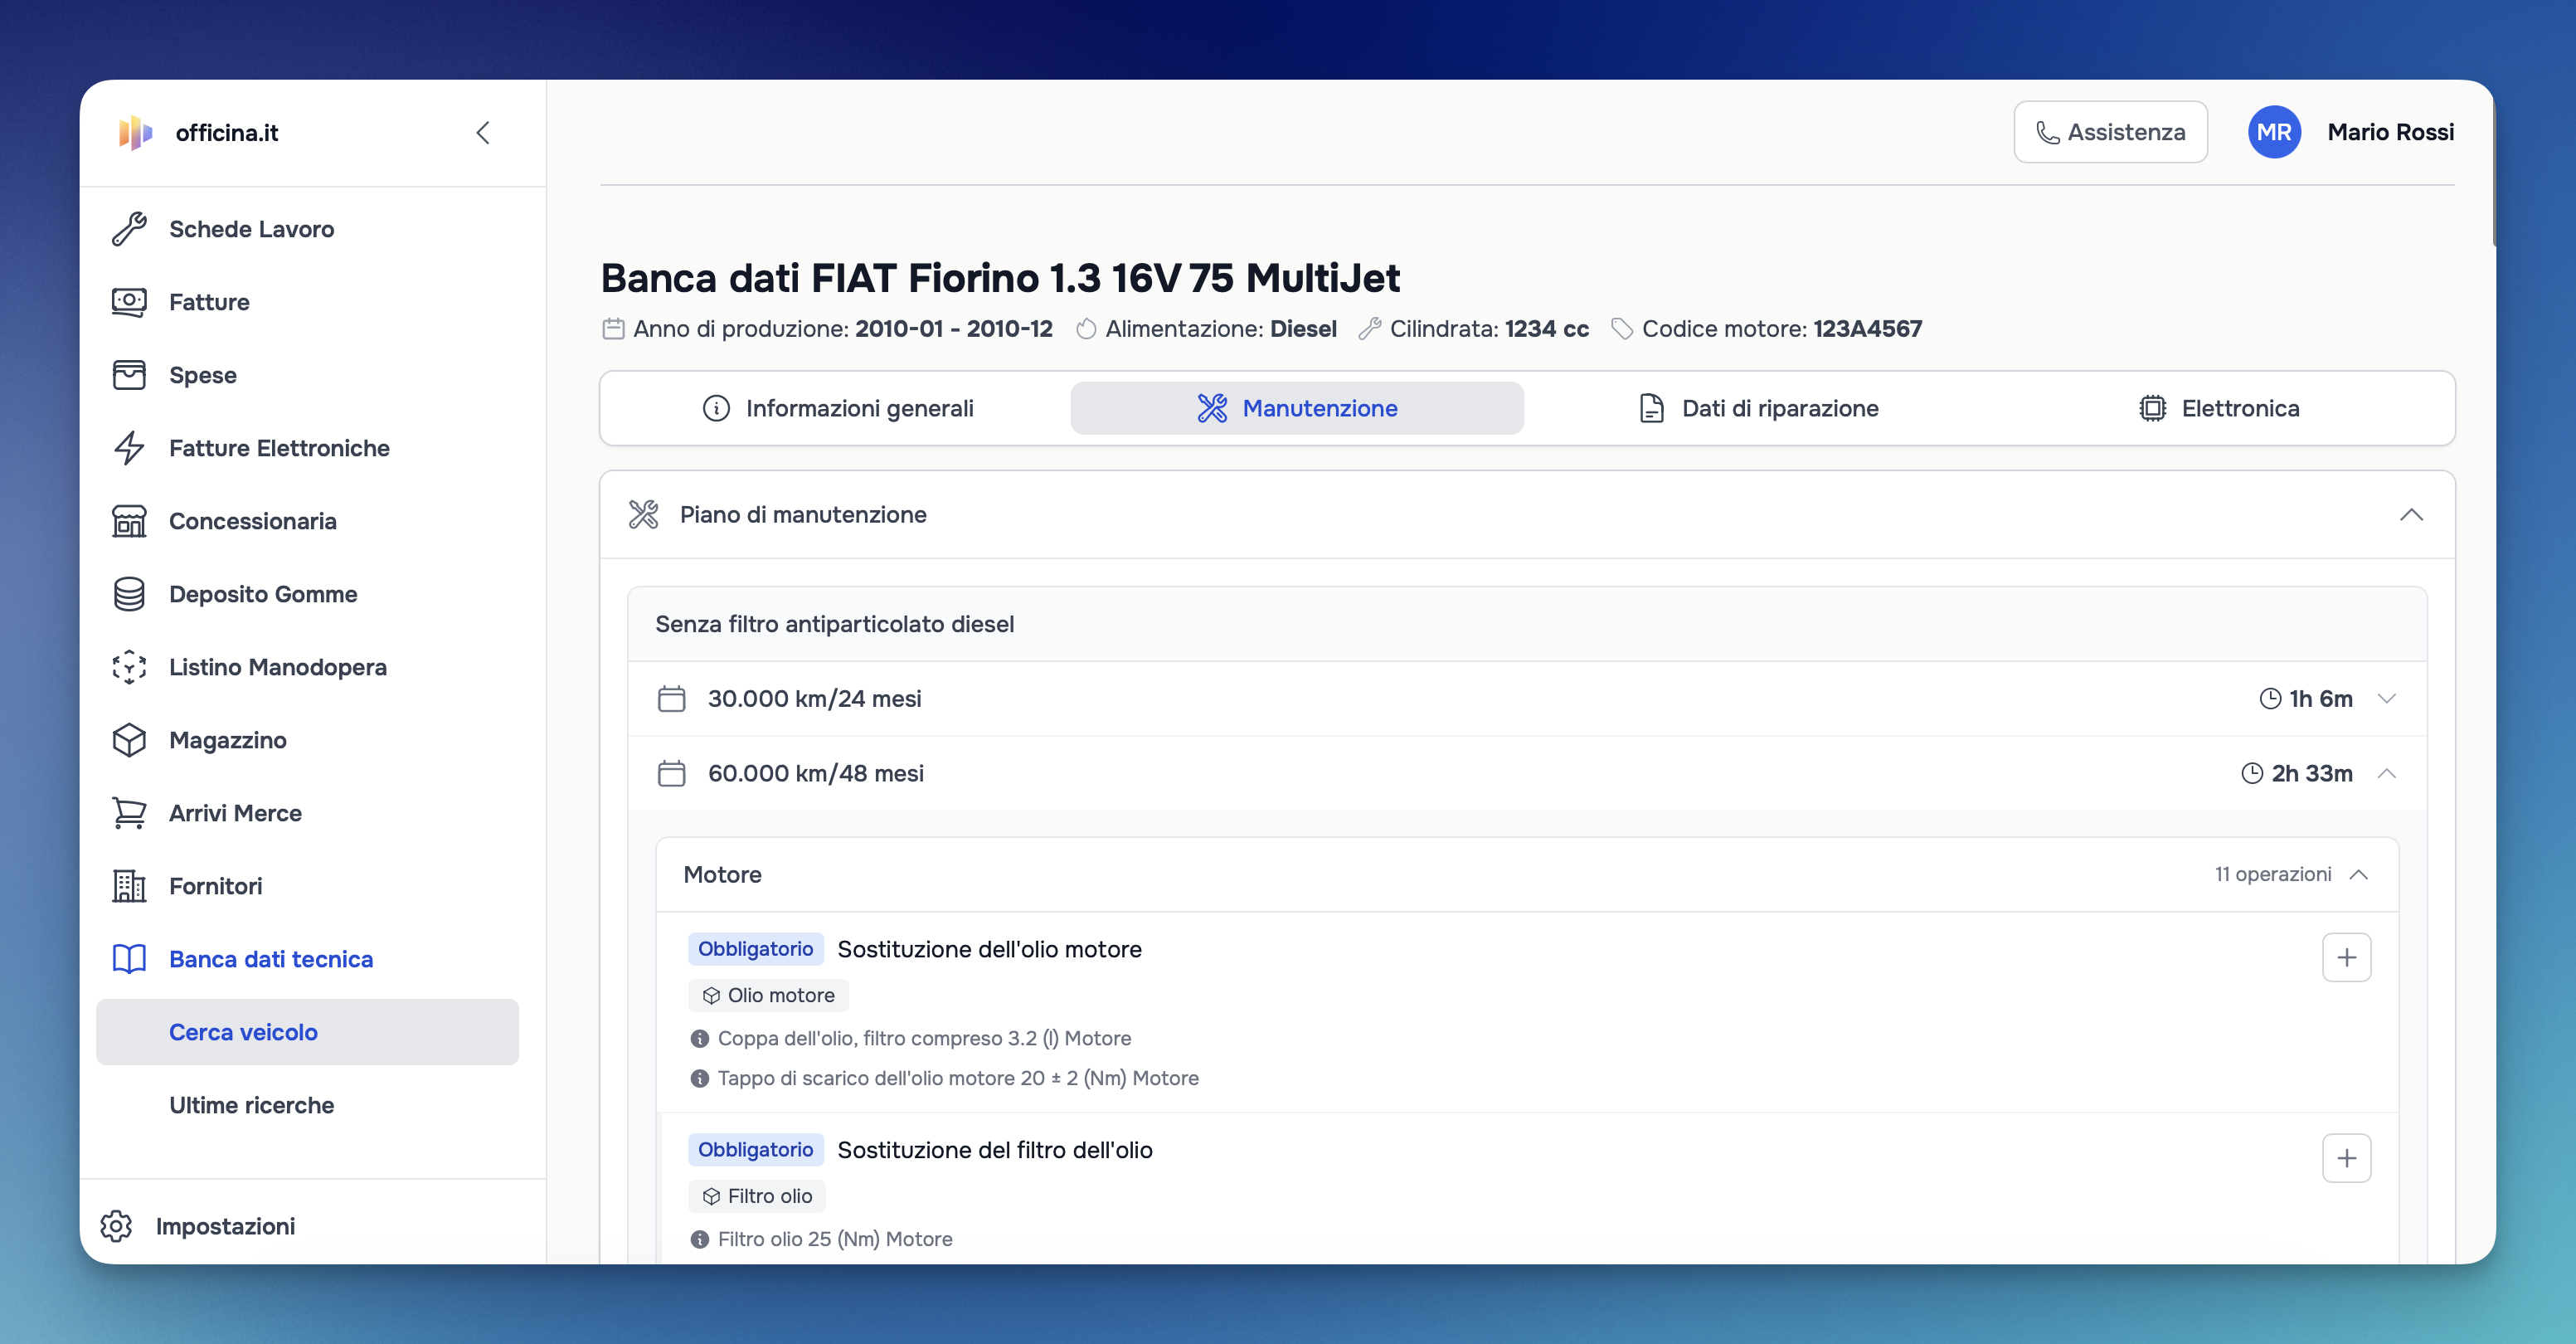Click the Magazzino box icon

point(129,740)
